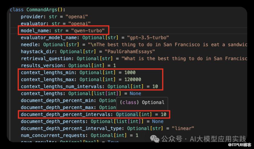The image size is (254, 149).
Task: Click the haystack_dir variable
Action: click(38, 51)
